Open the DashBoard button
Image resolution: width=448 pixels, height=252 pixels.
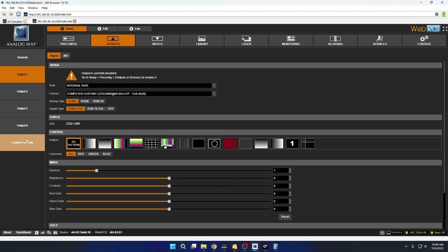23,232
